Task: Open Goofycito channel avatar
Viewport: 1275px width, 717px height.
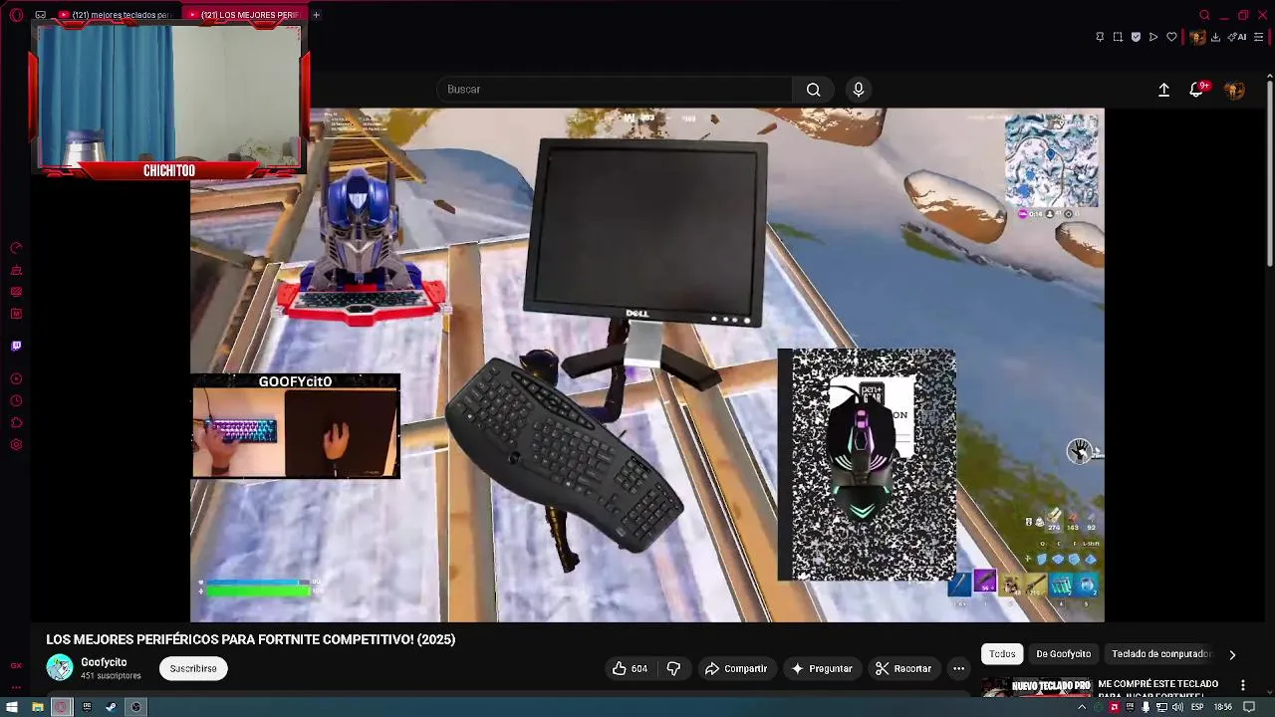Action: tap(60, 667)
